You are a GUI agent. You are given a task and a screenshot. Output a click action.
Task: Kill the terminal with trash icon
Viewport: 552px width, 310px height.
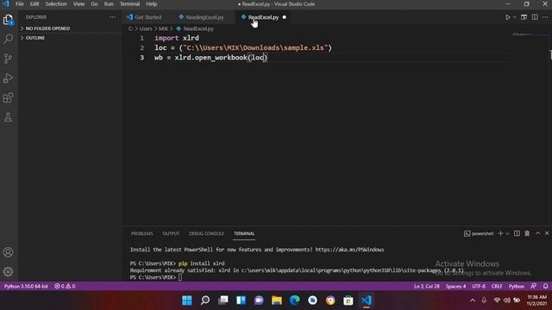point(527,233)
